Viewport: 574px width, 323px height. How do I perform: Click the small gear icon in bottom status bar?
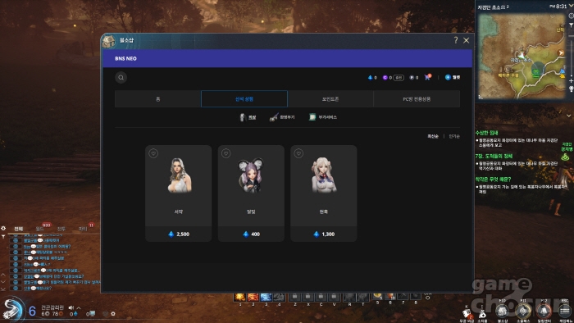coord(113,314)
